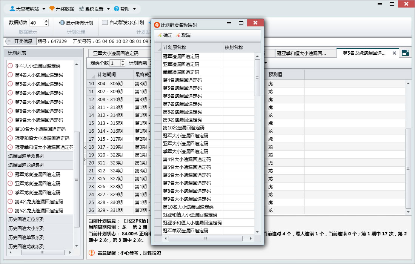Click the round icon beside 开奖信息
415x264 pixels.
pyautogui.click(x=9, y=41)
